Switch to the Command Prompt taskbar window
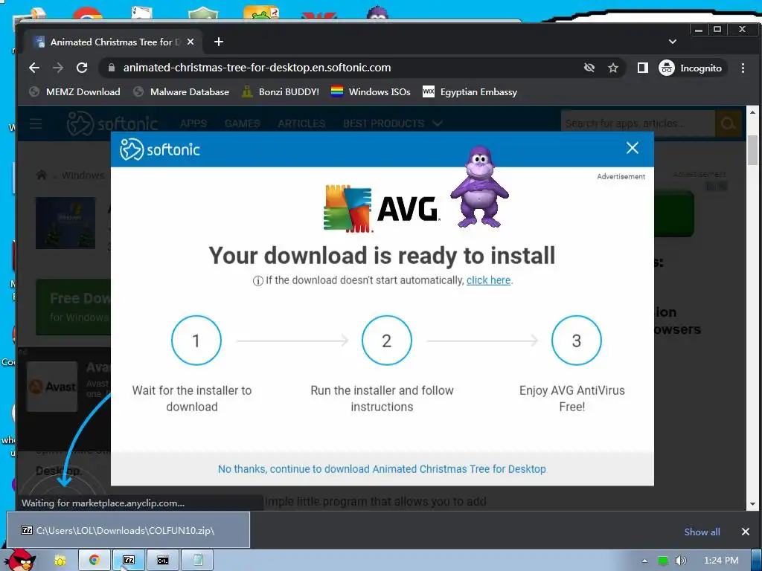This screenshot has width=762, height=571. (x=163, y=561)
